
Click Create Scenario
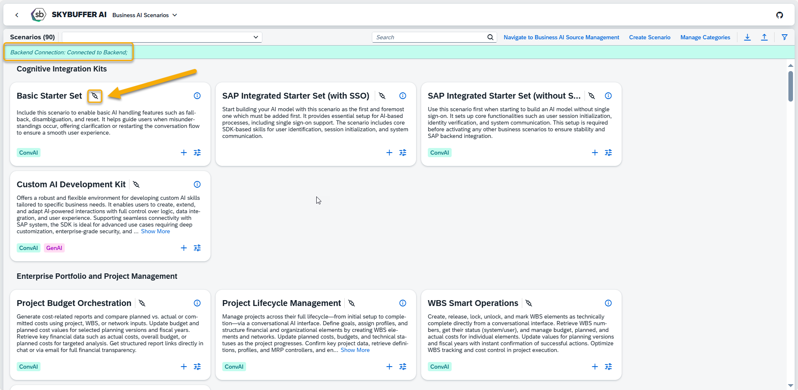click(650, 37)
